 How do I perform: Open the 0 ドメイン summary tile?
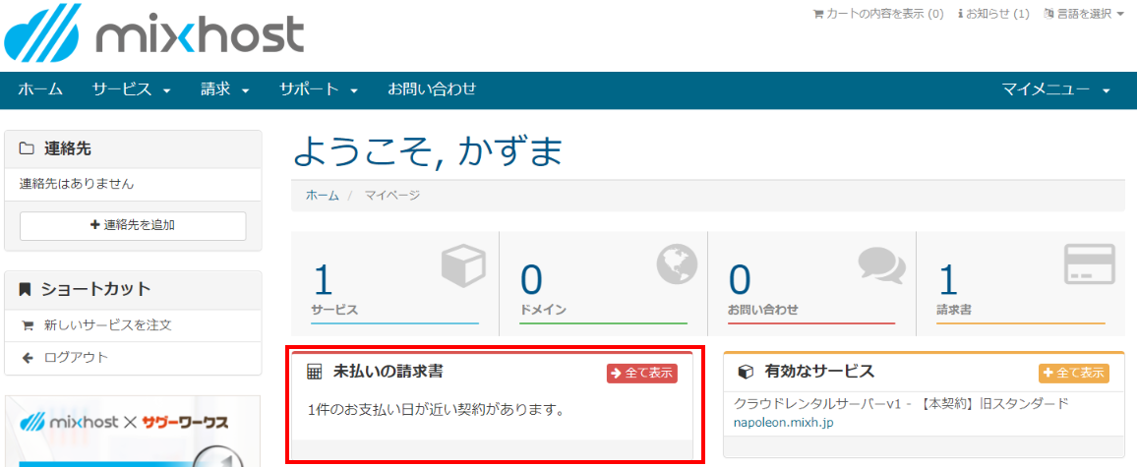(x=603, y=285)
